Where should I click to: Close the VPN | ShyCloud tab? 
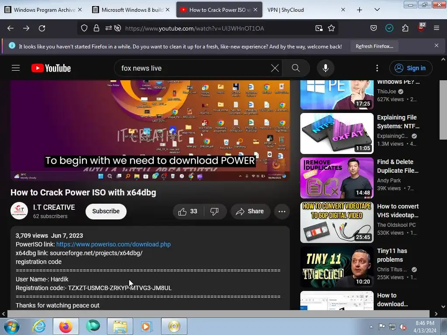343,10
